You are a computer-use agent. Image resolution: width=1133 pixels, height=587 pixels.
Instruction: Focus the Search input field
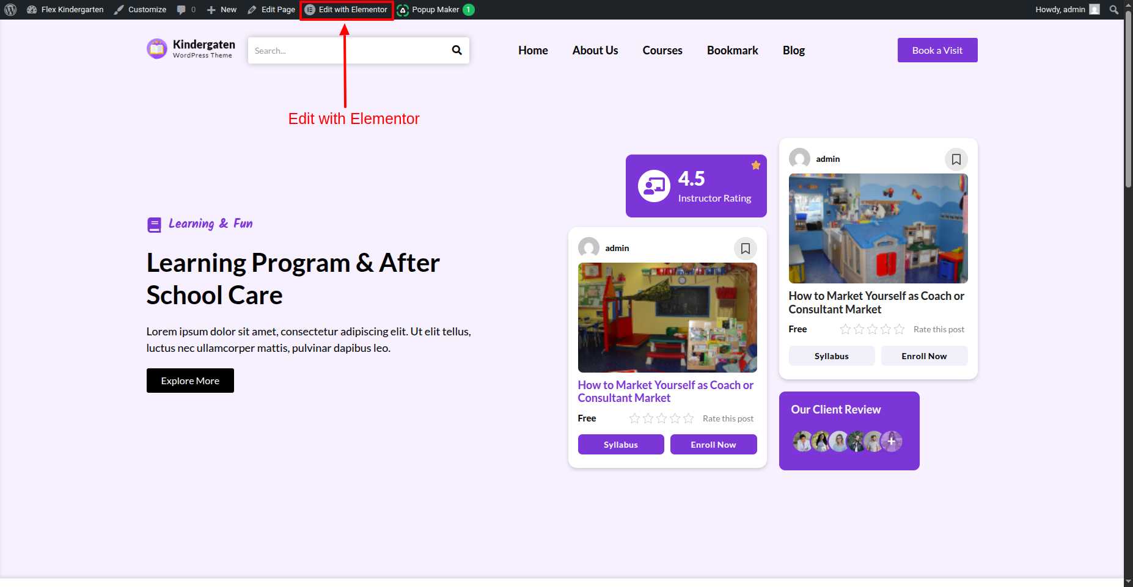(348, 51)
